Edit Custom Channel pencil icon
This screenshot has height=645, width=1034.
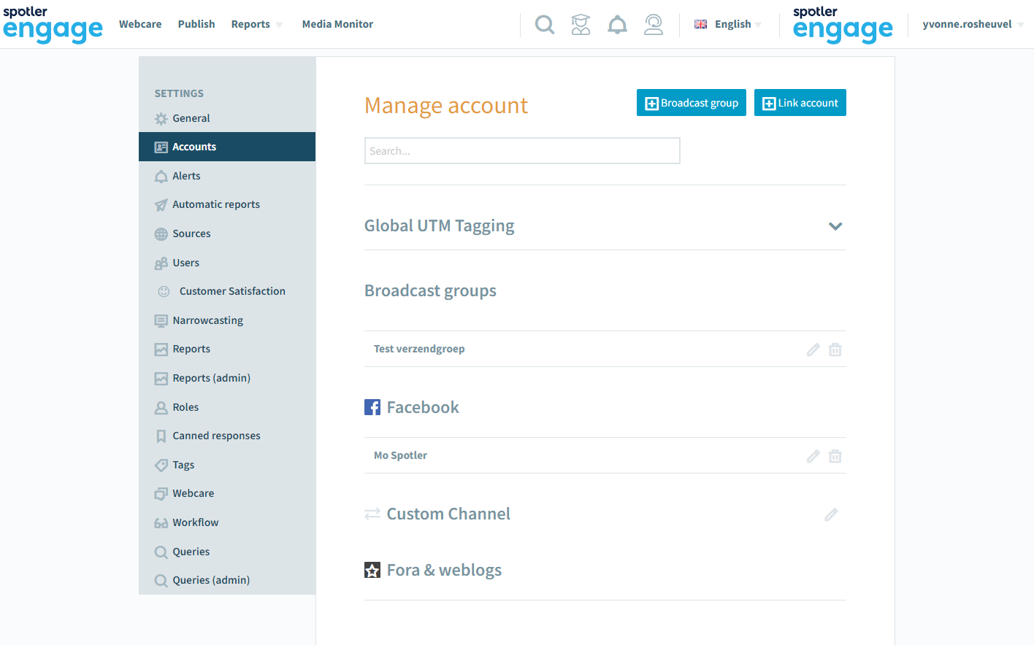pos(831,514)
